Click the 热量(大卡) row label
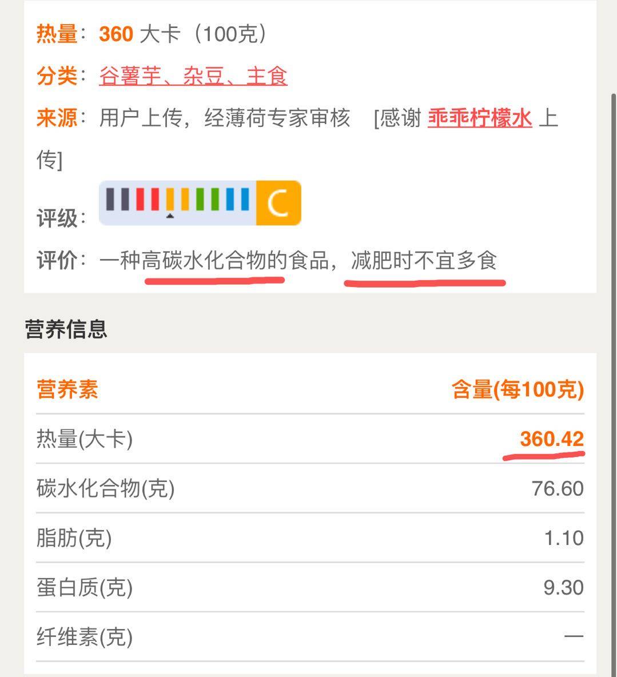Screen dimensions: 617x677 pos(85,439)
